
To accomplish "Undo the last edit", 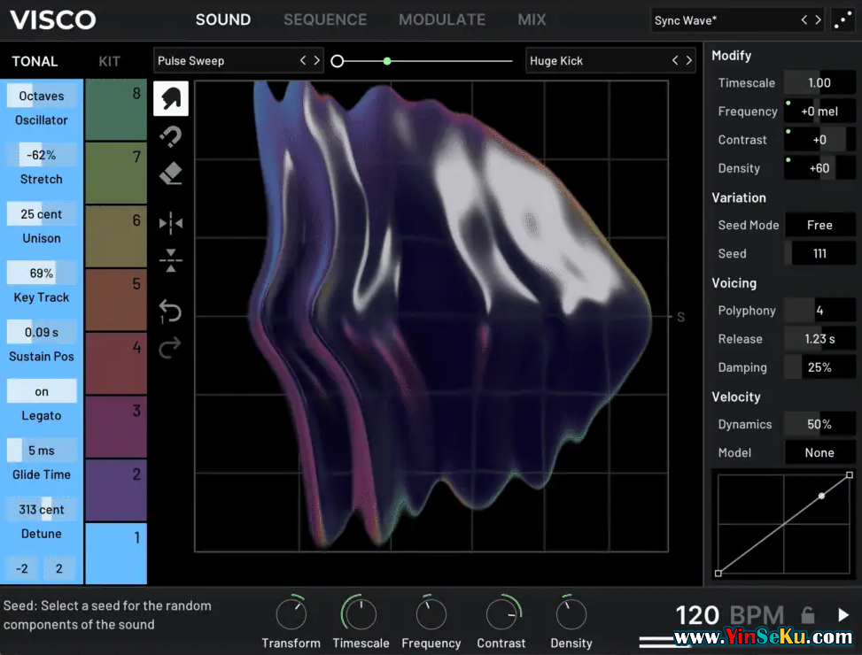I will point(171,312).
